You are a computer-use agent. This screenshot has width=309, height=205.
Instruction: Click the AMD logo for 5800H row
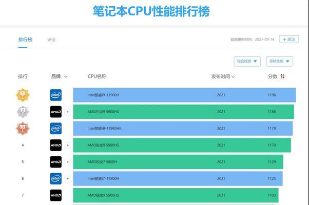click(x=56, y=162)
